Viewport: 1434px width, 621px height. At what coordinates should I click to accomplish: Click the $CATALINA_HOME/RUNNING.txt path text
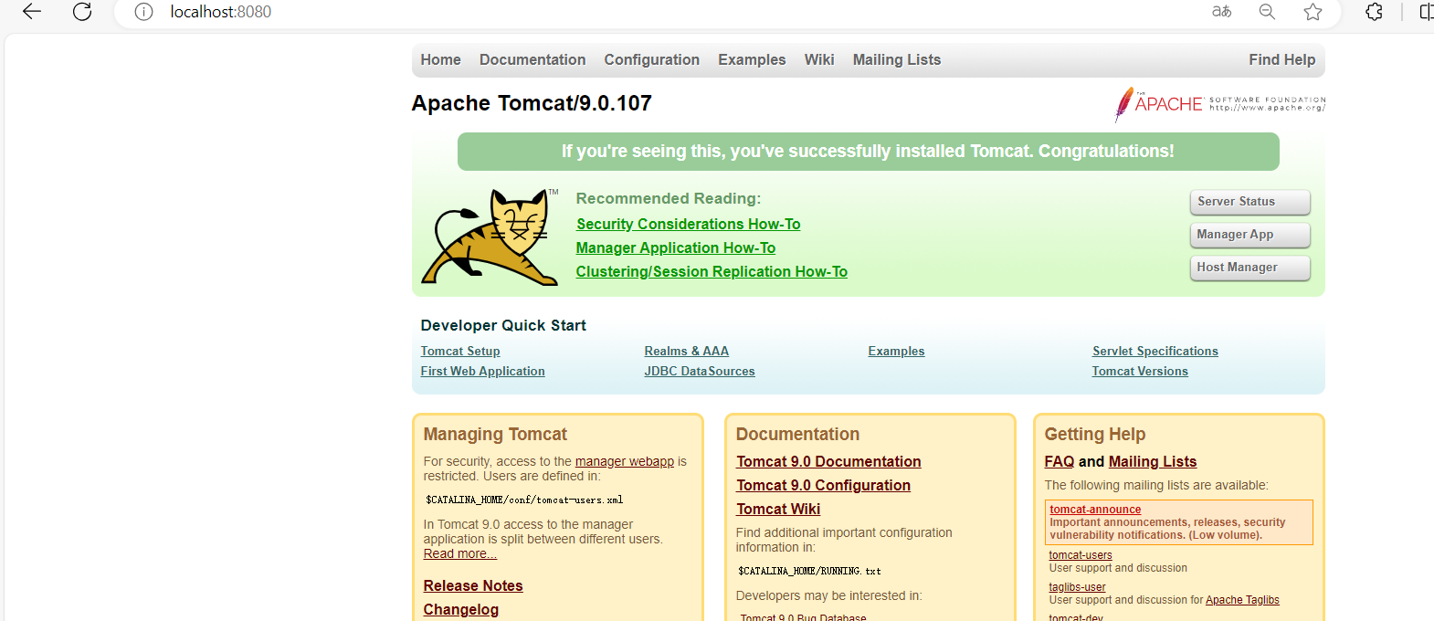click(x=809, y=571)
